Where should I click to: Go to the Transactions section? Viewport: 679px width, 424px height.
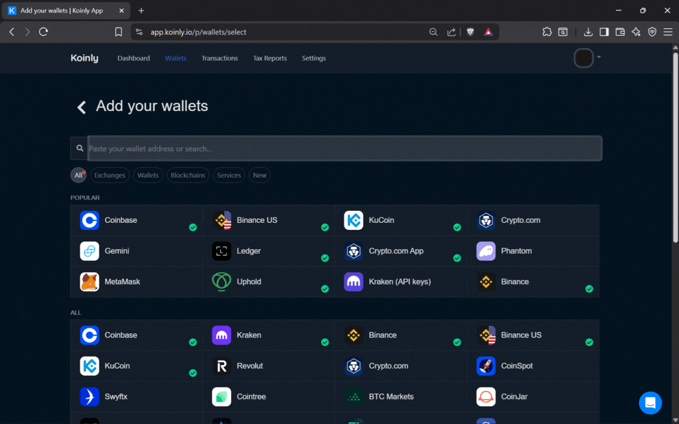click(219, 58)
